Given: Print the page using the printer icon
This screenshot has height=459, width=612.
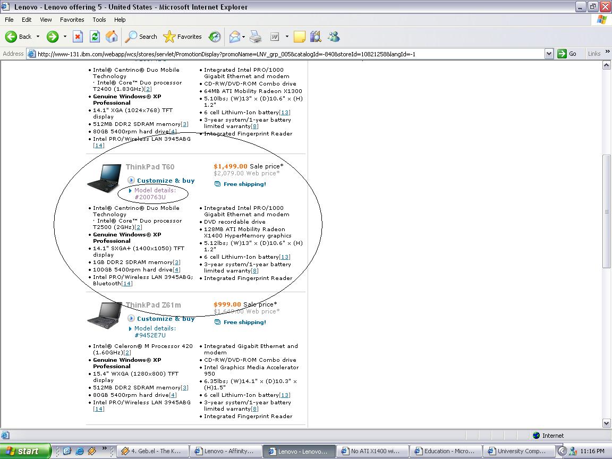Looking at the screenshot, I should (x=256, y=37).
